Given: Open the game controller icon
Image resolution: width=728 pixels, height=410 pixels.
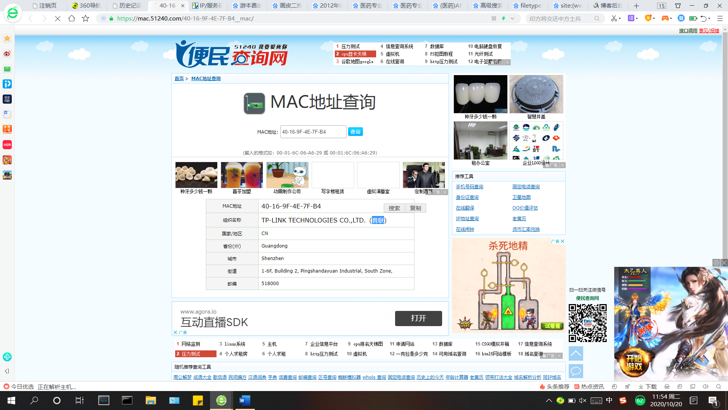Looking at the screenshot, I should click(665, 18).
